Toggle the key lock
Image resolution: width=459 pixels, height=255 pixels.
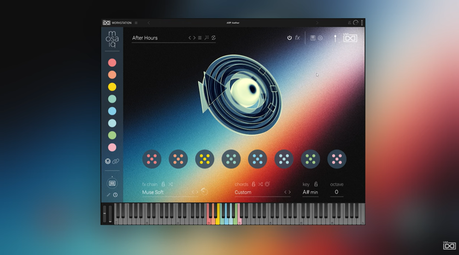click(316, 184)
